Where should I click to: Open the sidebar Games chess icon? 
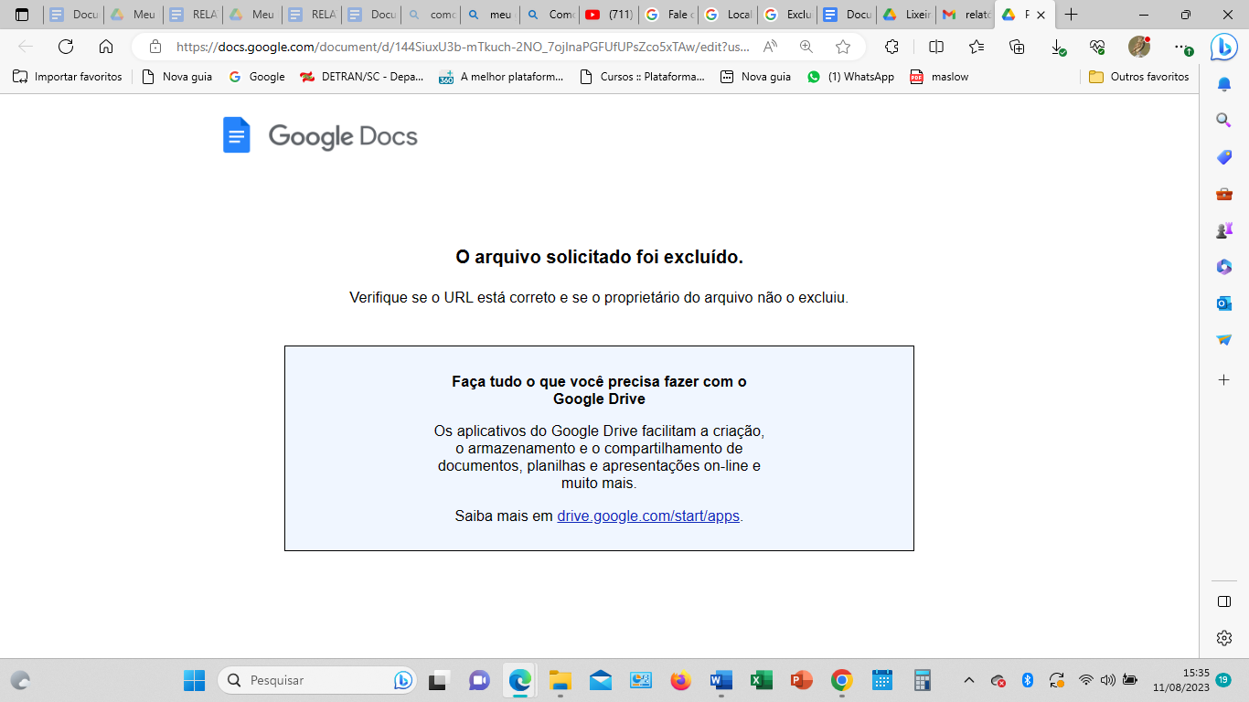click(x=1223, y=230)
